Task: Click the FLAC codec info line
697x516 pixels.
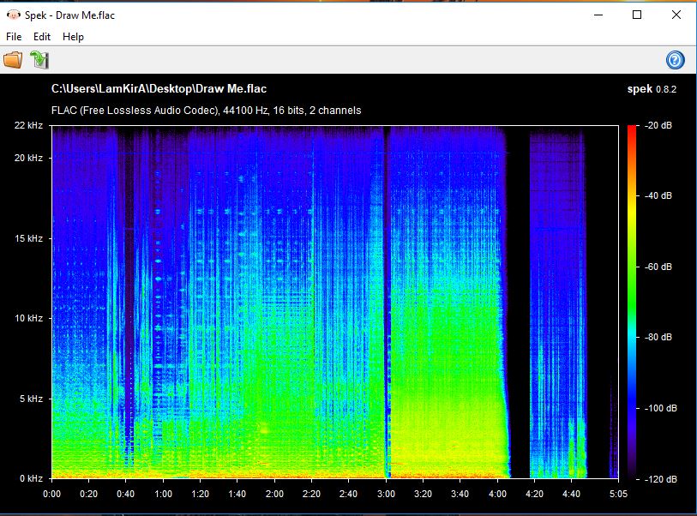Action: click(207, 111)
